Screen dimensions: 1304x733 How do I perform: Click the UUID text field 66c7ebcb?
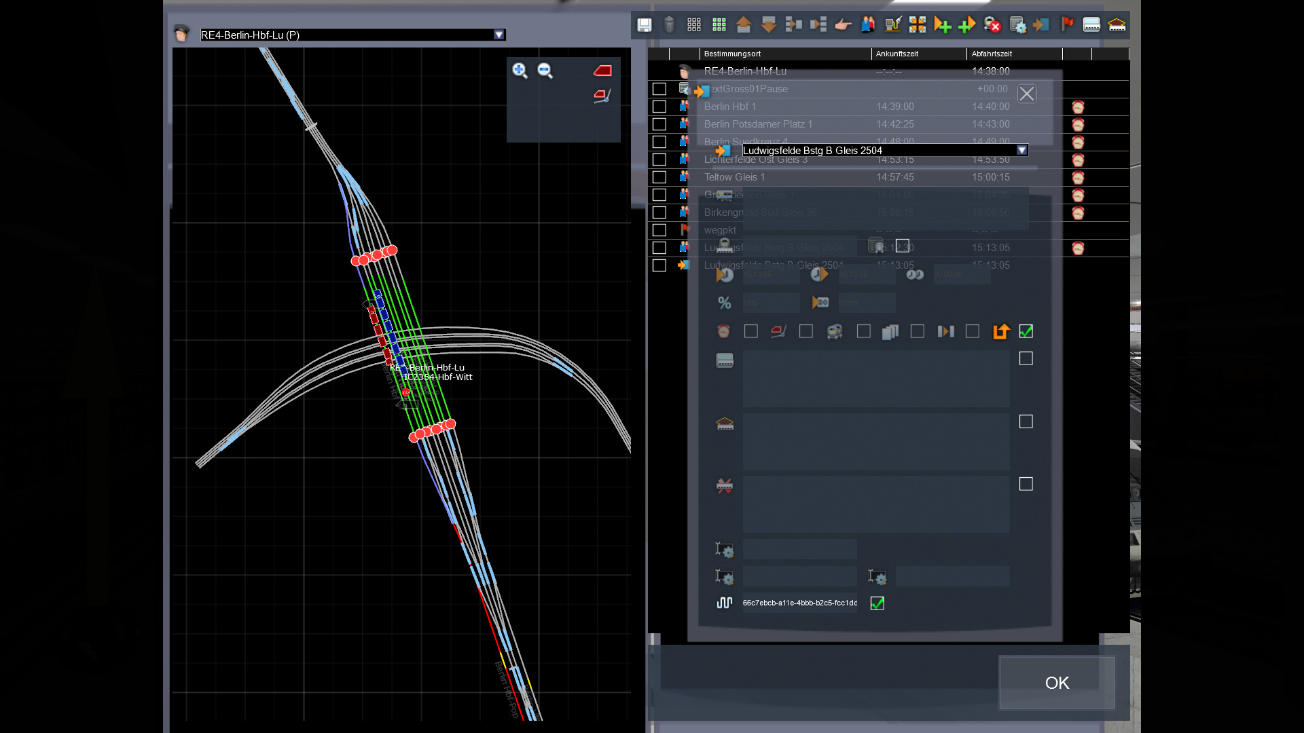coord(799,603)
